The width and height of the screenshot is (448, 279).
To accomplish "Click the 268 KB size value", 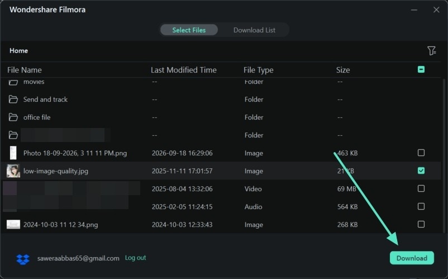I will click(x=347, y=225).
